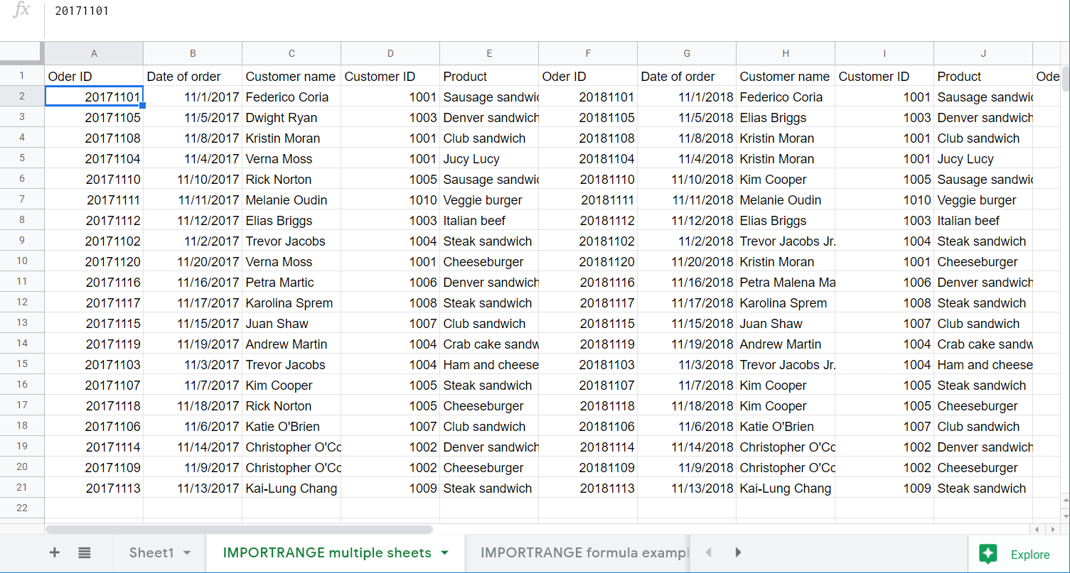This screenshot has height=573, width=1070.
Task: Click the Add sheet plus icon
Action: [54, 553]
